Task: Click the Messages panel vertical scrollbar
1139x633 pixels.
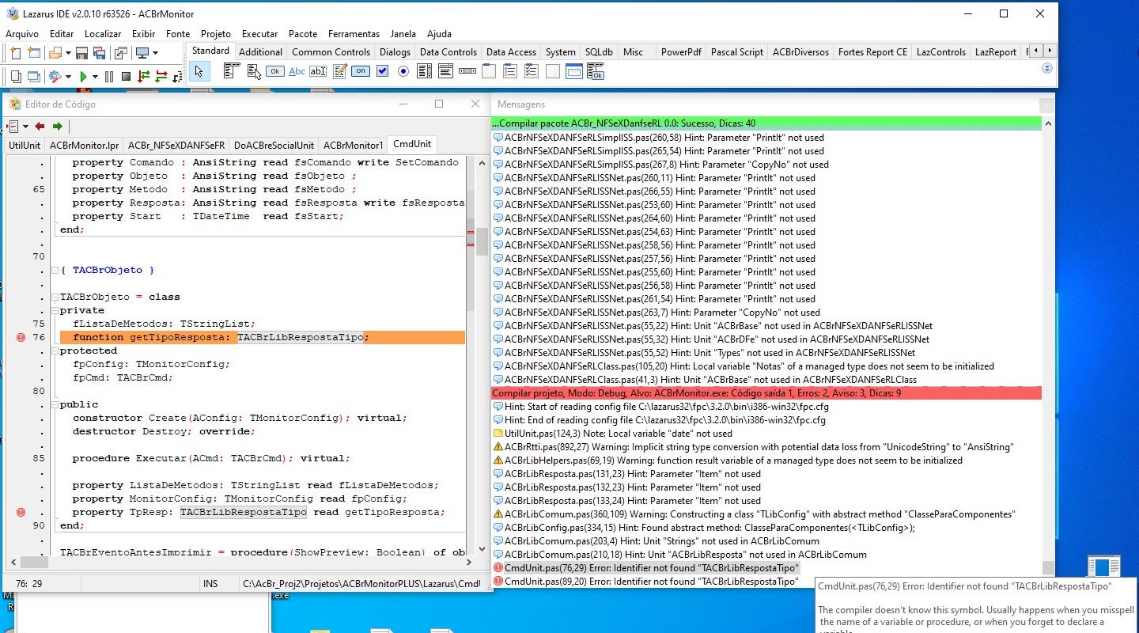Action: click(1048, 346)
